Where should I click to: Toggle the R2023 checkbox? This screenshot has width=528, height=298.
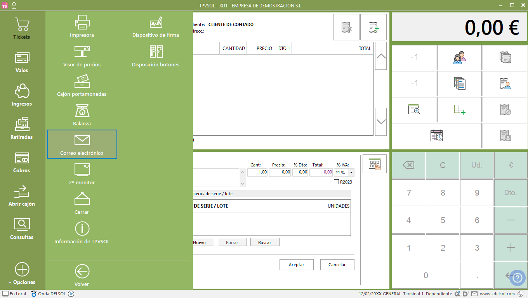337,182
